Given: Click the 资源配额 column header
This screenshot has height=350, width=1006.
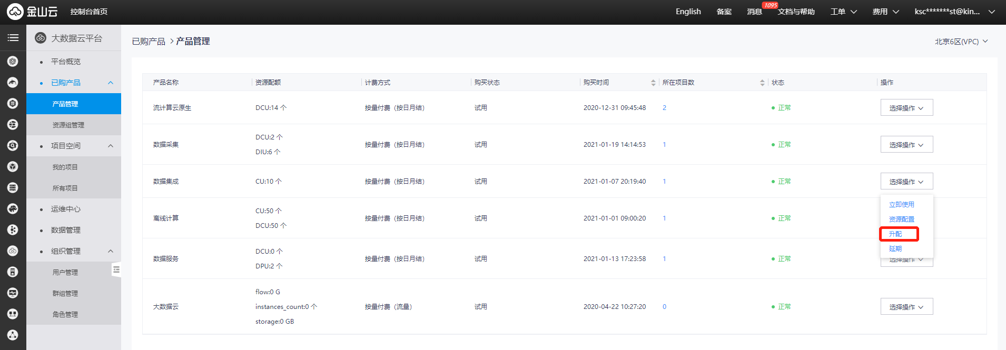Looking at the screenshot, I should click(x=268, y=83).
